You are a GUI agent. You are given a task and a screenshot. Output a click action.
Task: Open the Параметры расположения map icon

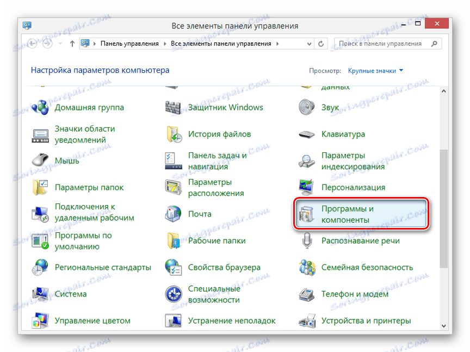click(173, 187)
